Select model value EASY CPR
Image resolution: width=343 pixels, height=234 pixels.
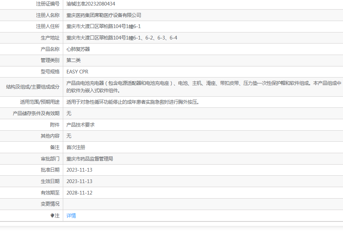pyautogui.click(x=77, y=72)
